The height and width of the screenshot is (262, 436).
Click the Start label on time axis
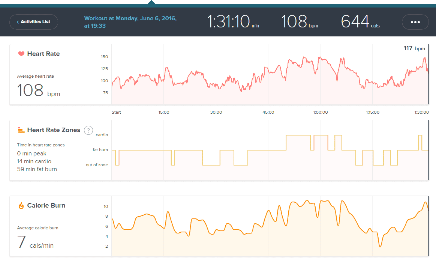coord(116,112)
